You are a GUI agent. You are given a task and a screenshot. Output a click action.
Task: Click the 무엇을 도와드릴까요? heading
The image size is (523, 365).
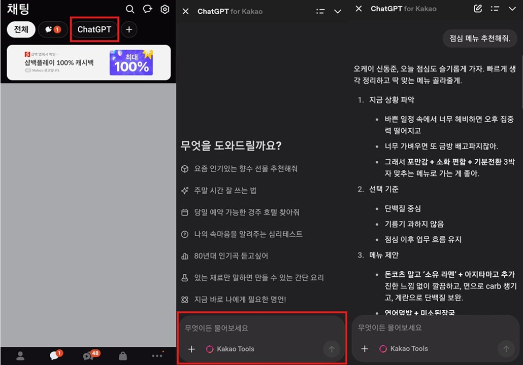pos(231,145)
